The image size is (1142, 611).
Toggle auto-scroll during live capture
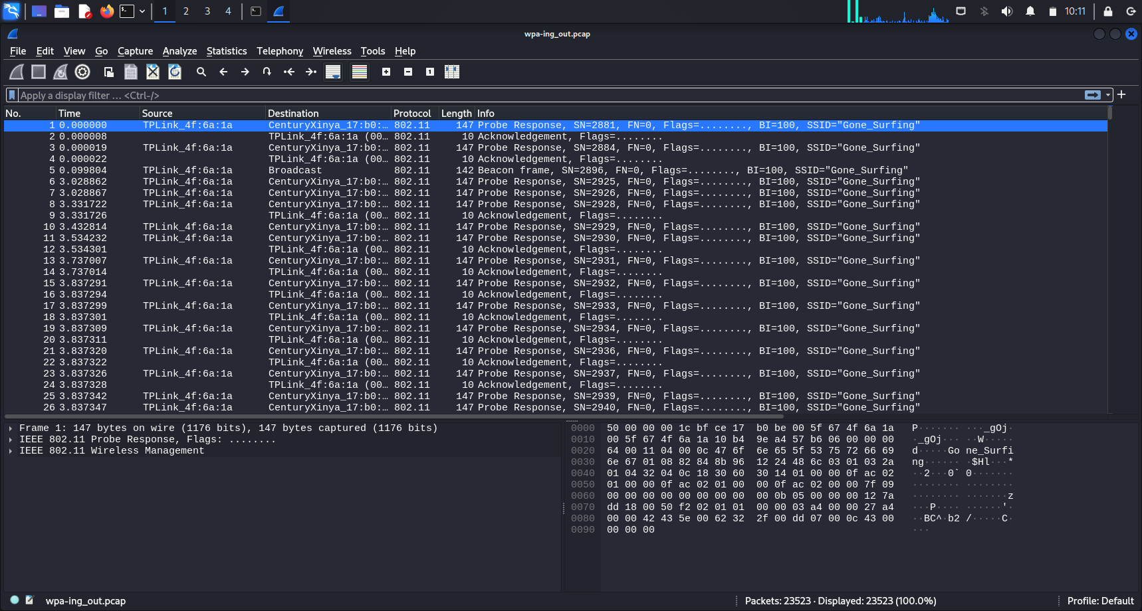click(333, 72)
